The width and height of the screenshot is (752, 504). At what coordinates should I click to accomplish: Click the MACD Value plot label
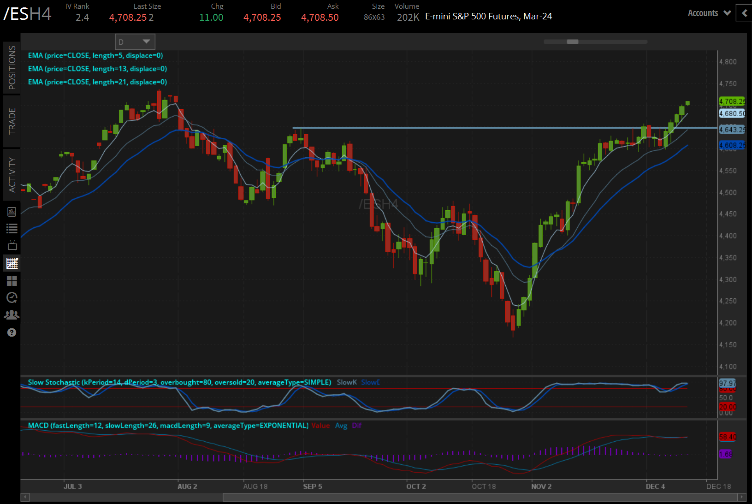click(x=320, y=426)
